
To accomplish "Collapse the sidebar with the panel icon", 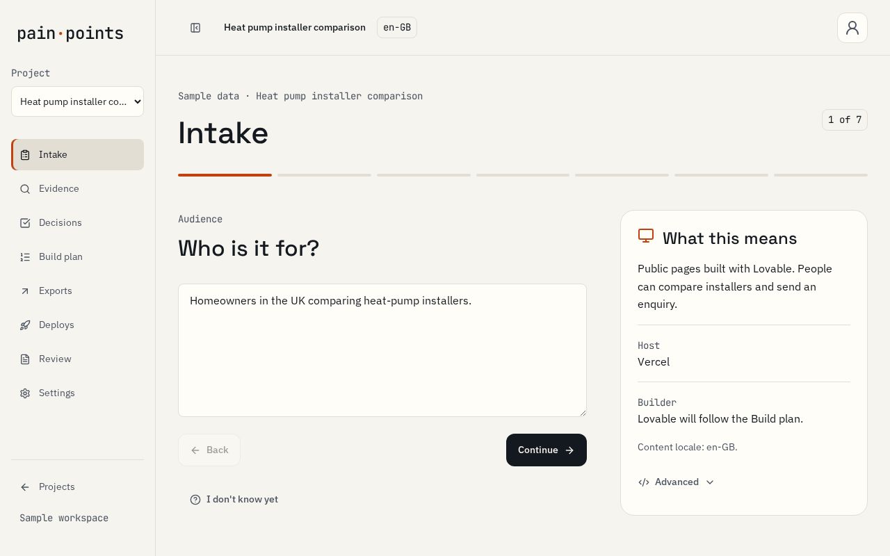I will pos(195,28).
